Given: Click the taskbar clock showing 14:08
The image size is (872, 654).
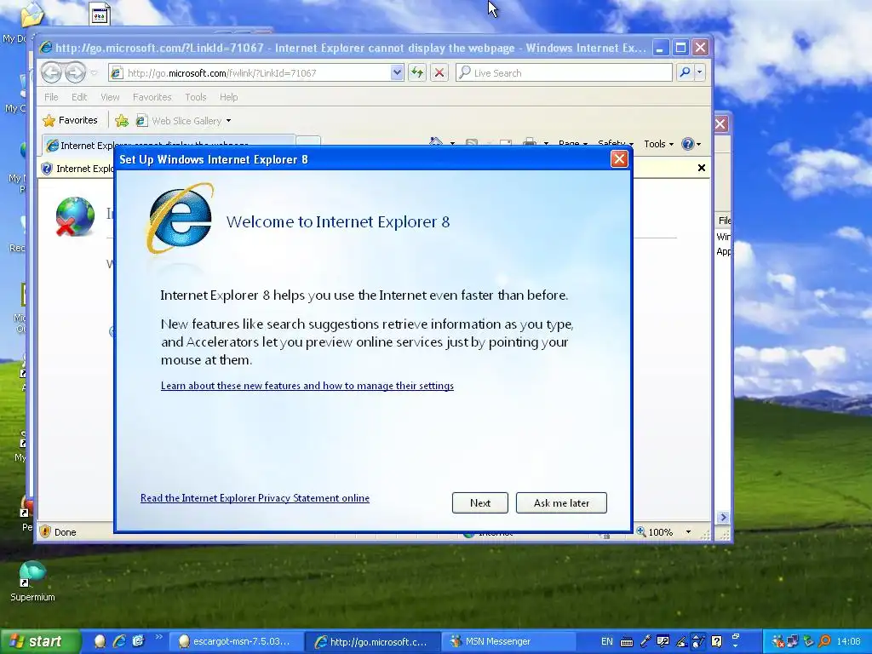Looking at the screenshot, I should click(x=848, y=641).
